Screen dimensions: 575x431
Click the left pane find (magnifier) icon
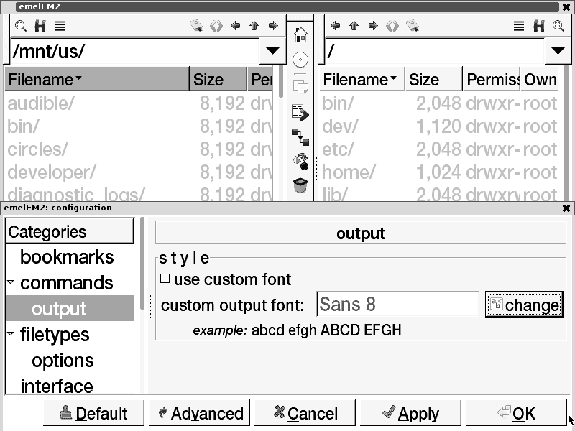click(21, 26)
